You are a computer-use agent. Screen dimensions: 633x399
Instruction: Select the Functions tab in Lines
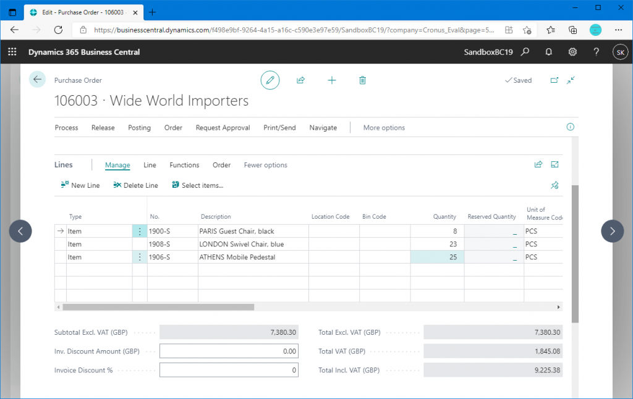click(x=184, y=165)
